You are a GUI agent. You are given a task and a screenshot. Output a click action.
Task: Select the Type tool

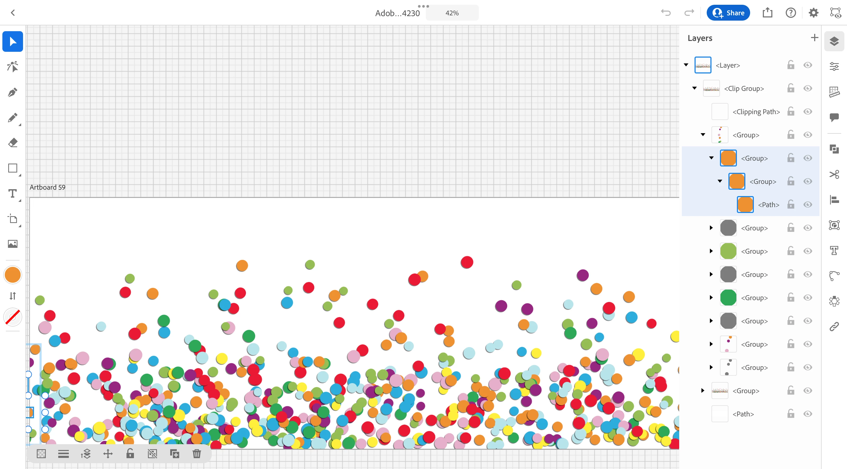[12, 194]
